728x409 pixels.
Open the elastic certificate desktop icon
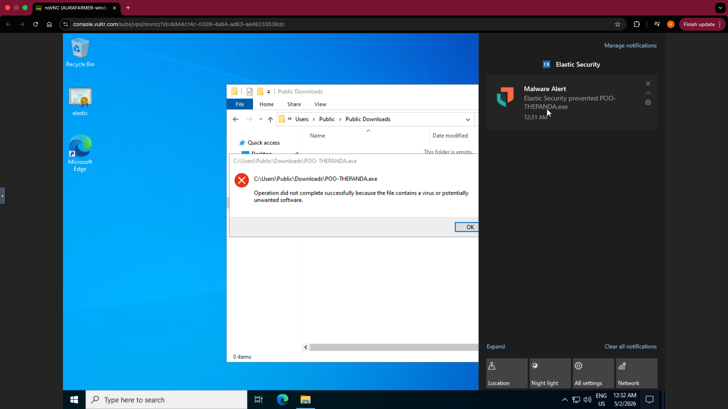(80, 102)
